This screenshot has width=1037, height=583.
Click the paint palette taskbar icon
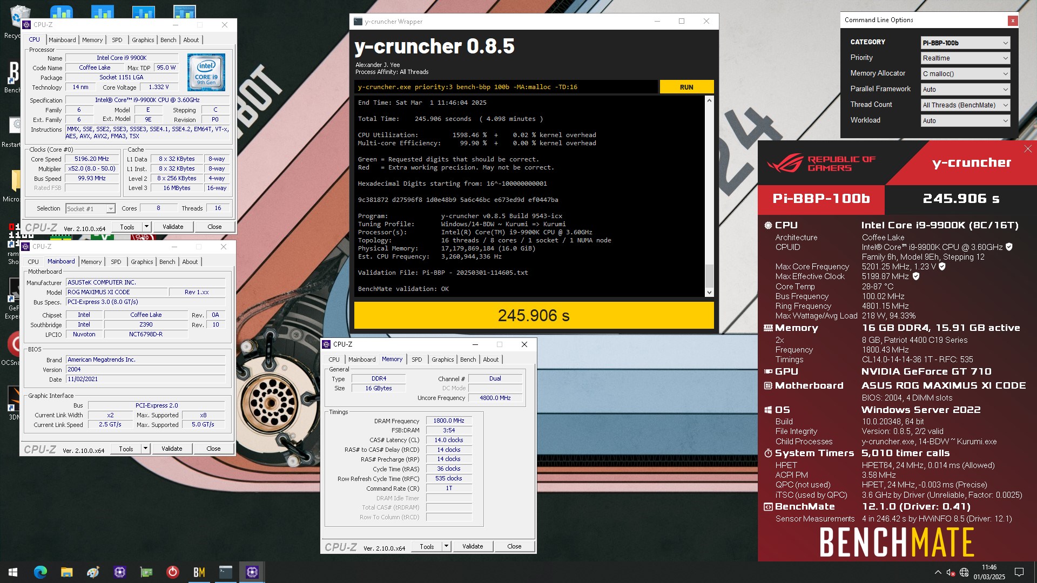tap(93, 572)
